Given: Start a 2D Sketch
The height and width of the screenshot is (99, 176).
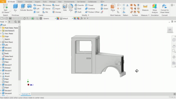Looking at the screenshot, I should point(5,9).
